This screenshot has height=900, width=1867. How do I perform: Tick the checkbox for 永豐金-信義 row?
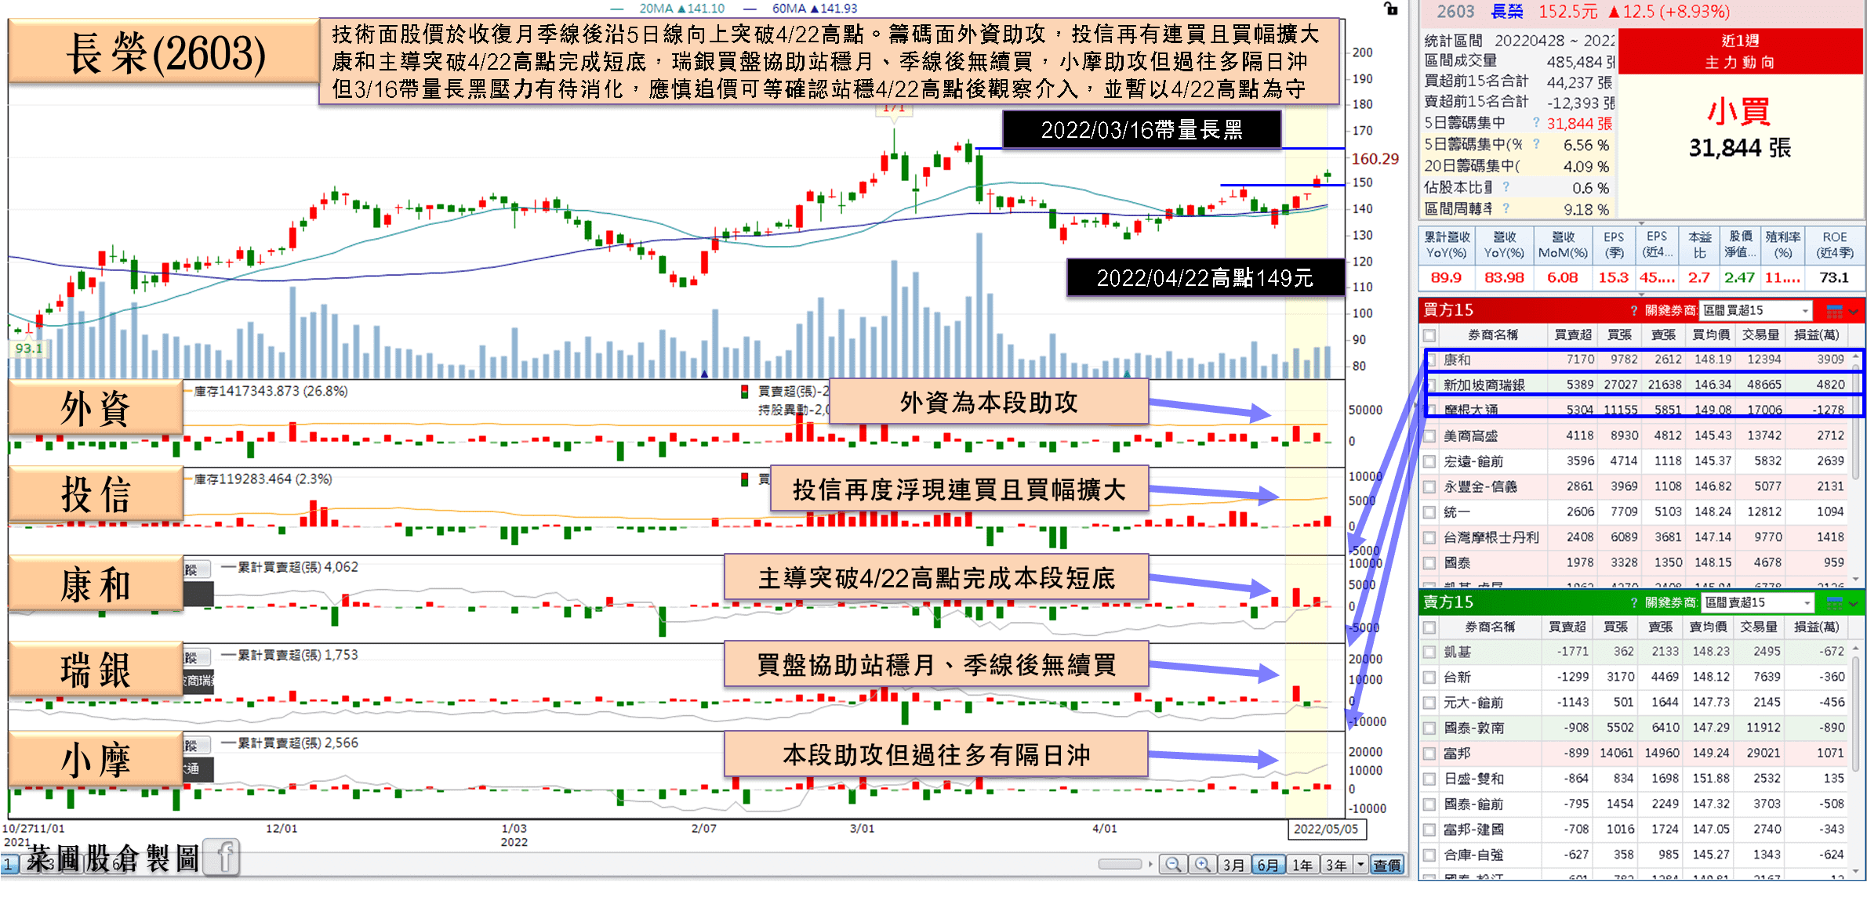point(1431,486)
